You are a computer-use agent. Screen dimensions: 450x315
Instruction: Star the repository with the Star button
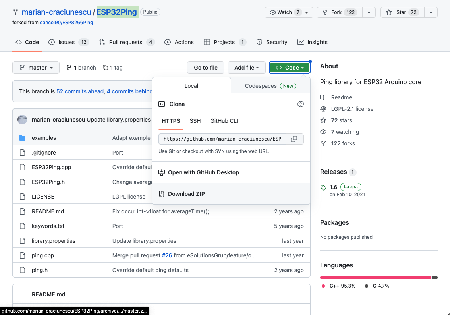402,12
